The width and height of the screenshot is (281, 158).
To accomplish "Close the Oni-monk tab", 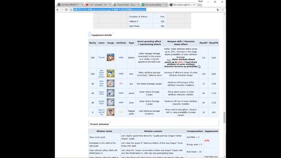I will click(194, 5).
